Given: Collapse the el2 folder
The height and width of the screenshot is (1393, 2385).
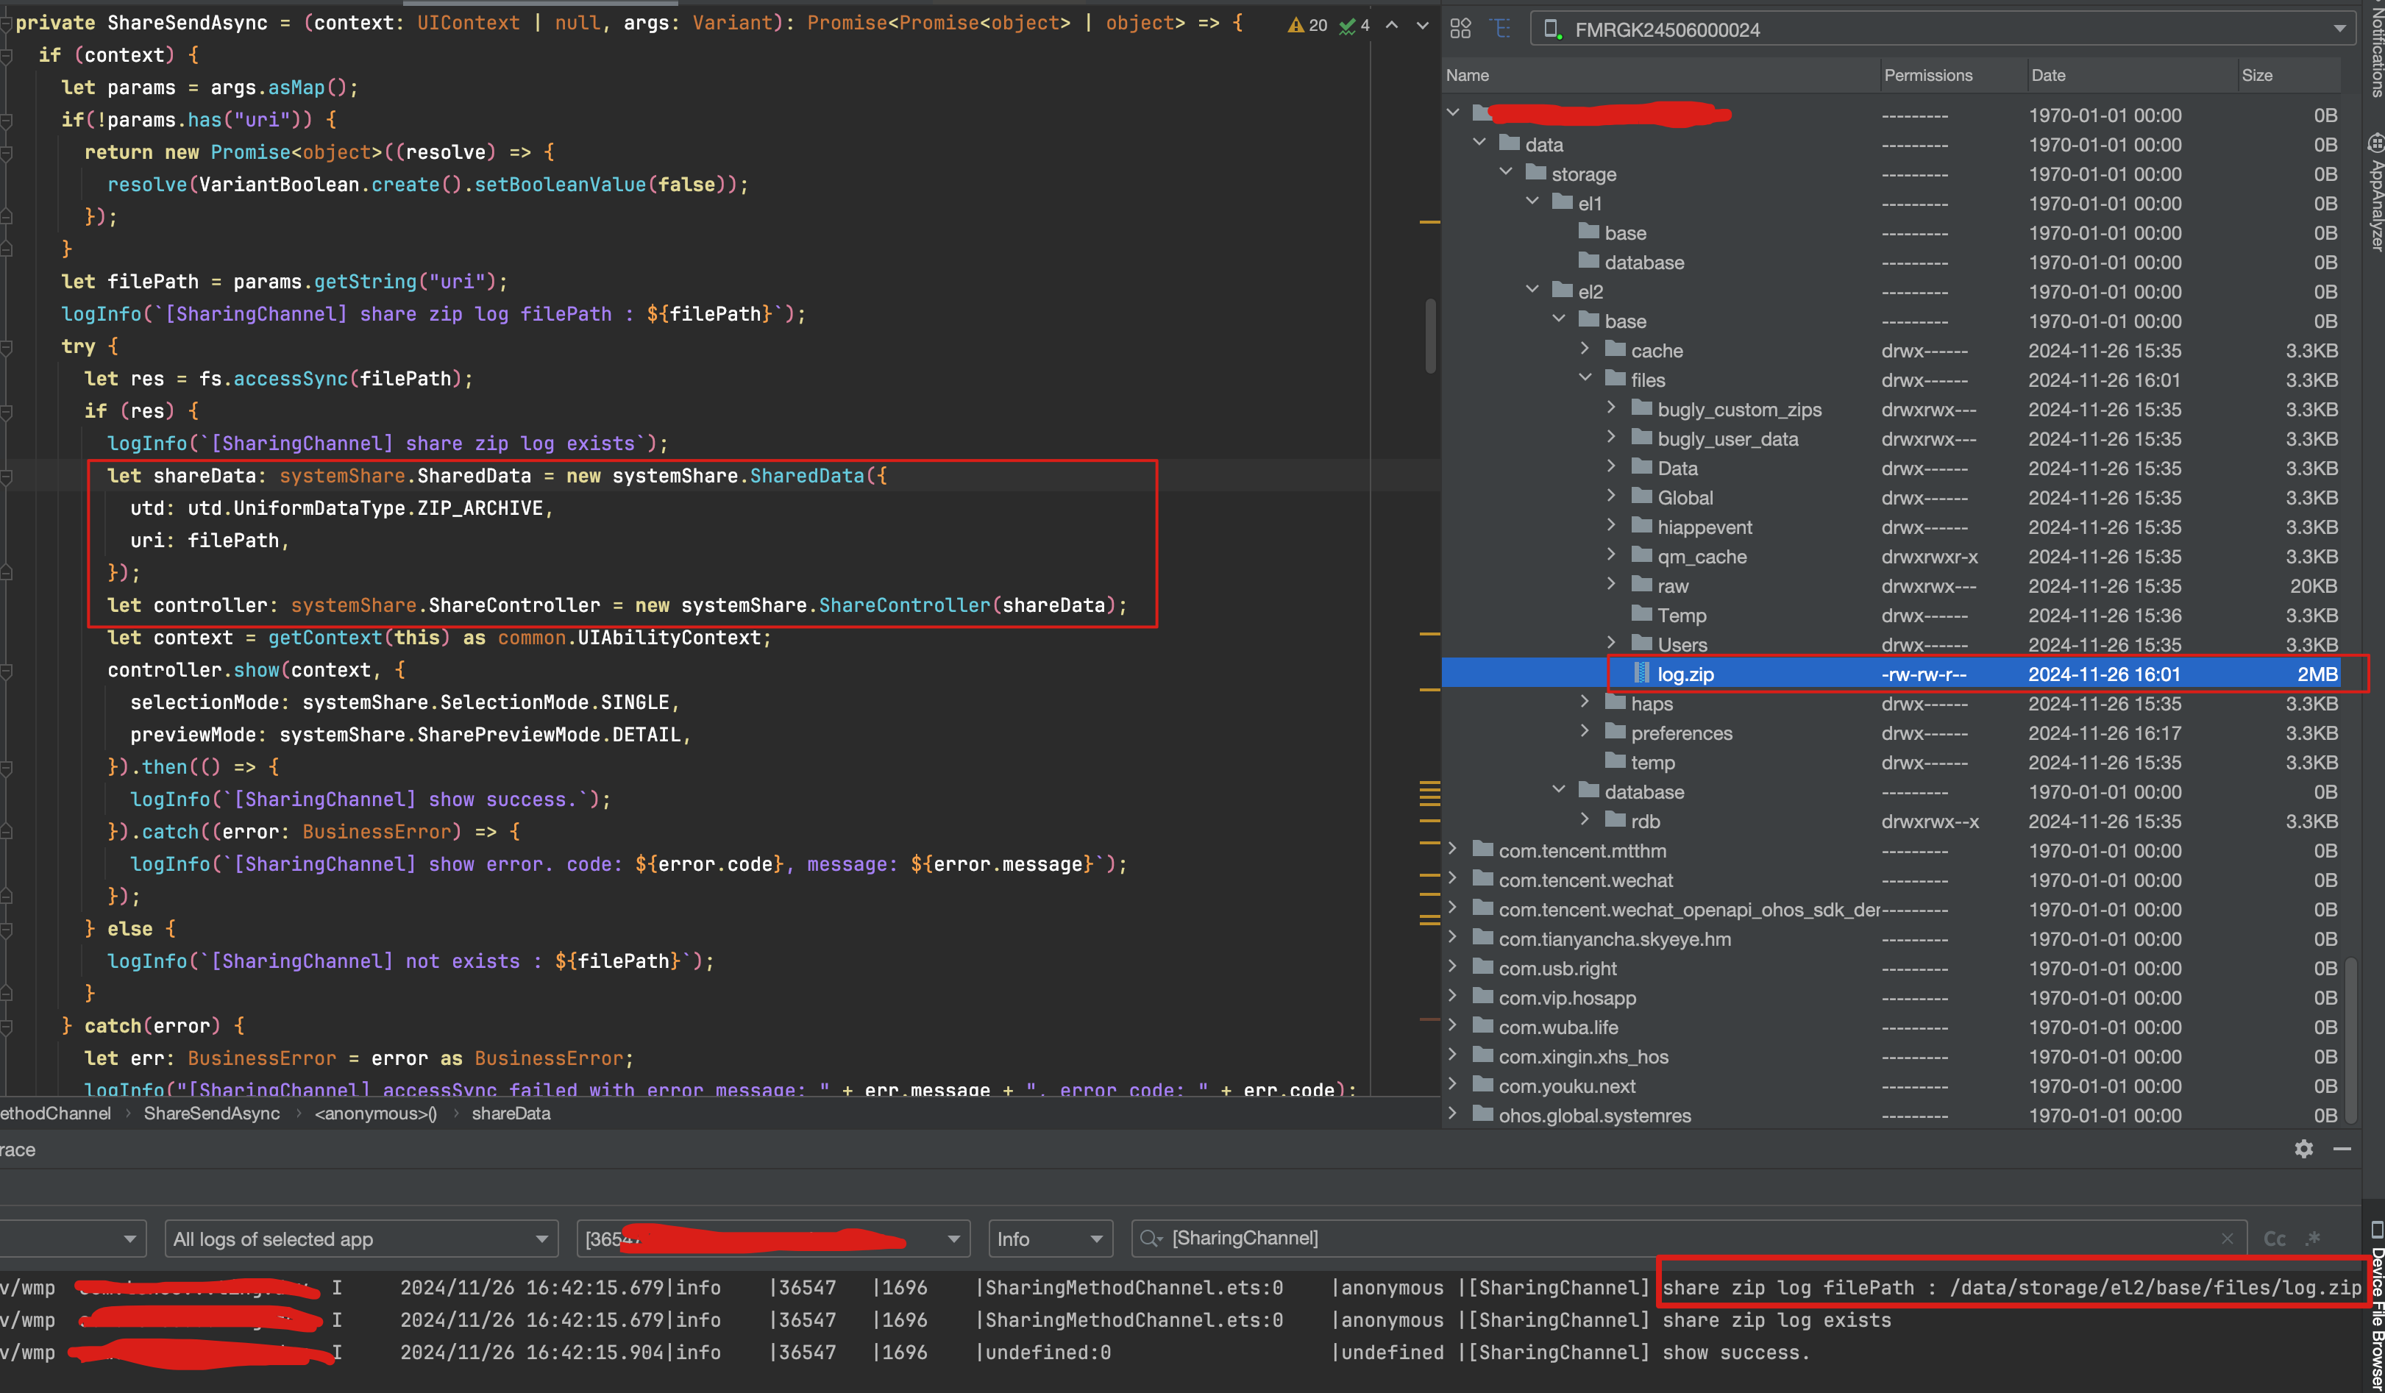Looking at the screenshot, I should [x=1532, y=290].
